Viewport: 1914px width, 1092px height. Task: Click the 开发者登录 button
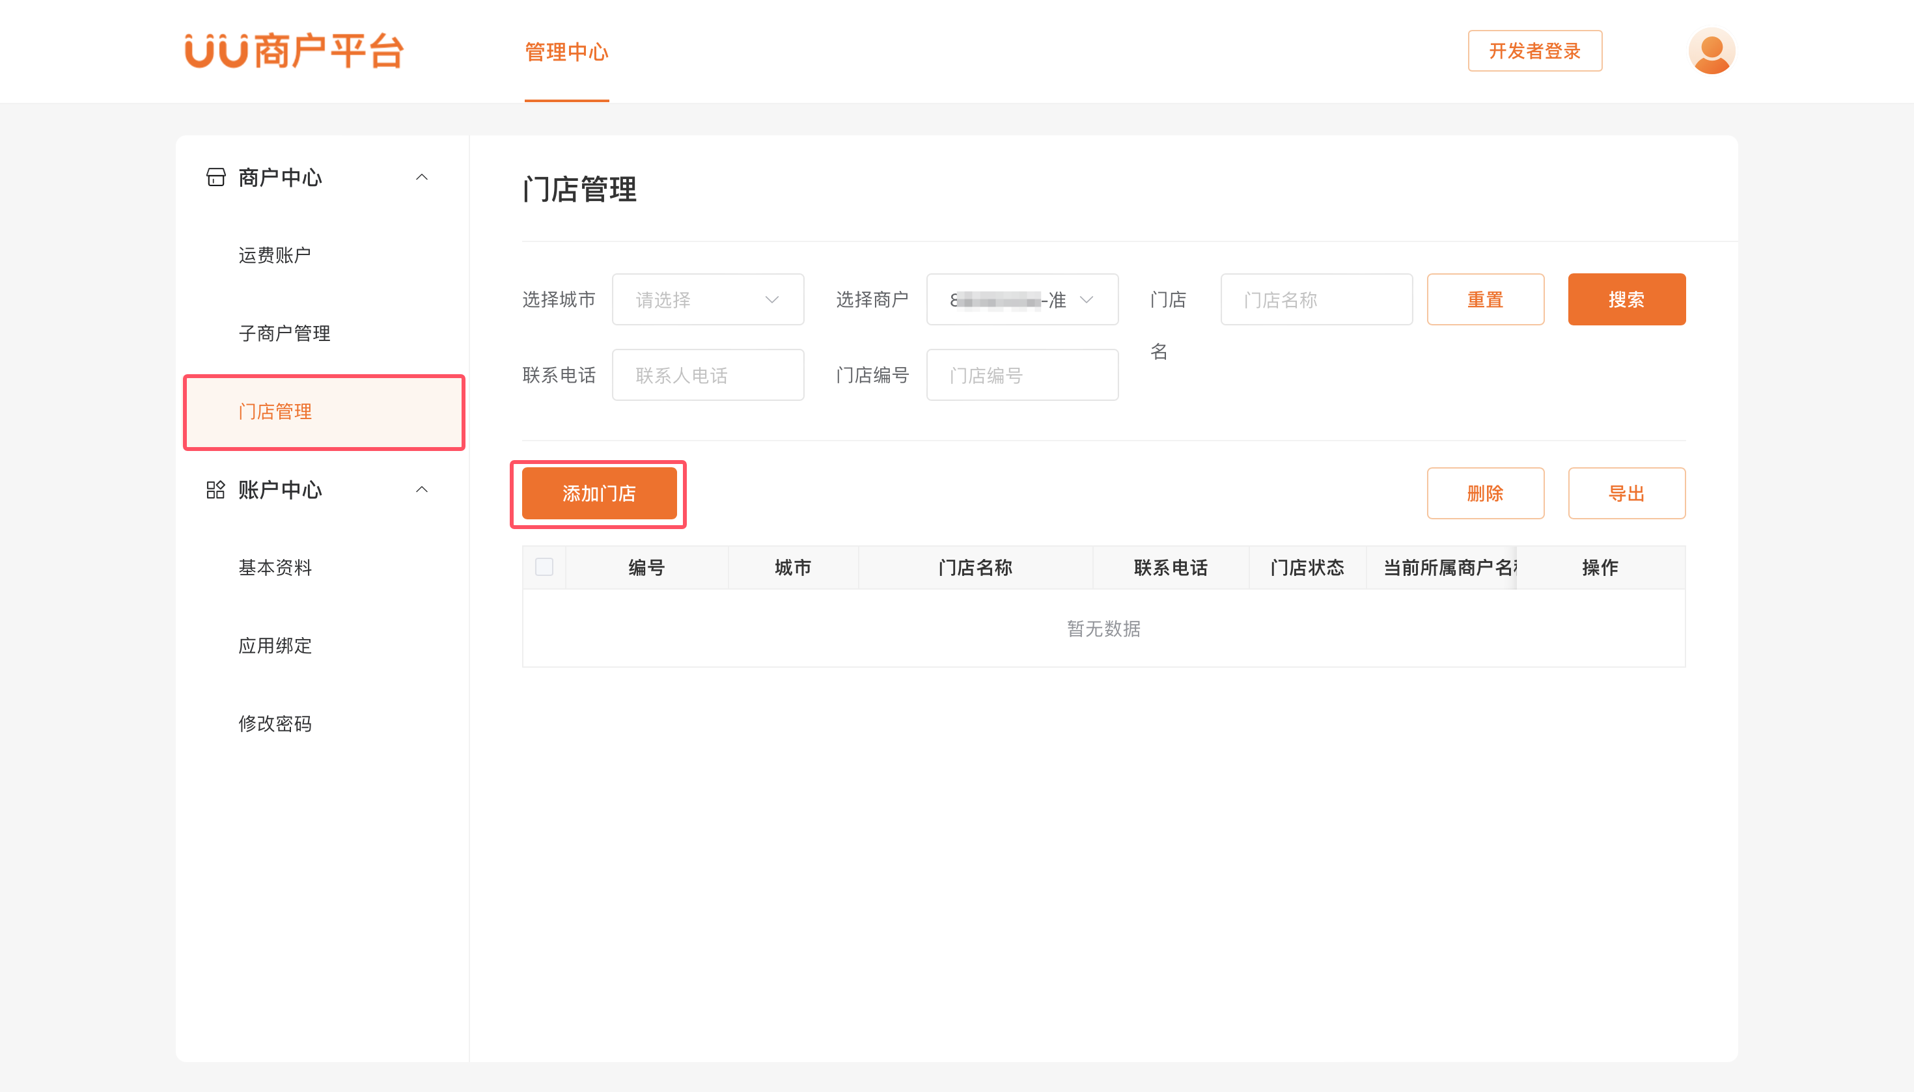1534,51
